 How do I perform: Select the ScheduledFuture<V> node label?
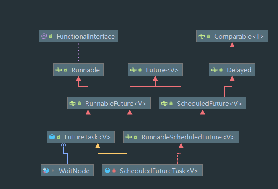[x=209, y=103]
